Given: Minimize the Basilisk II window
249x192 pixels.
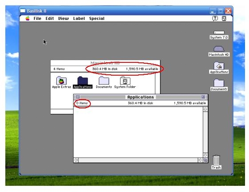Looking at the screenshot, I should tap(213, 11).
